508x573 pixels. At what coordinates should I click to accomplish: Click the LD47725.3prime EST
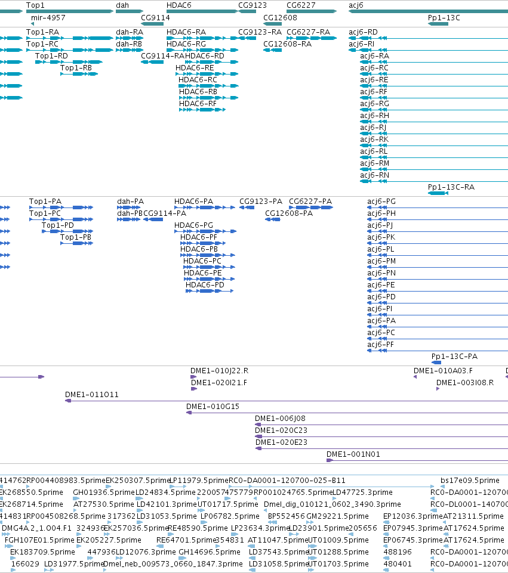click(334, 498)
